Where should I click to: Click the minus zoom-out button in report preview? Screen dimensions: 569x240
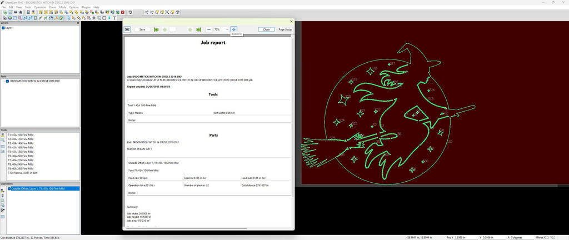click(209, 29)
